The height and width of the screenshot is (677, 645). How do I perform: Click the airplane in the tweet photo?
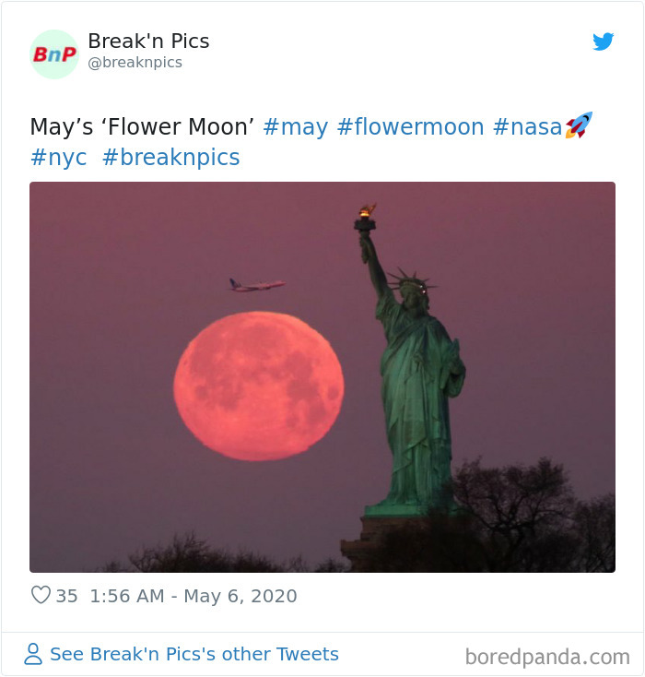256,285
